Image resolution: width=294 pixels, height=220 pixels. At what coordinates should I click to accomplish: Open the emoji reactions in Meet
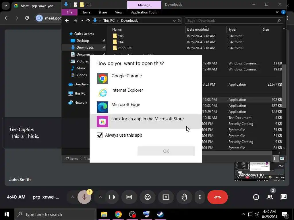click(x=148, y=197)
